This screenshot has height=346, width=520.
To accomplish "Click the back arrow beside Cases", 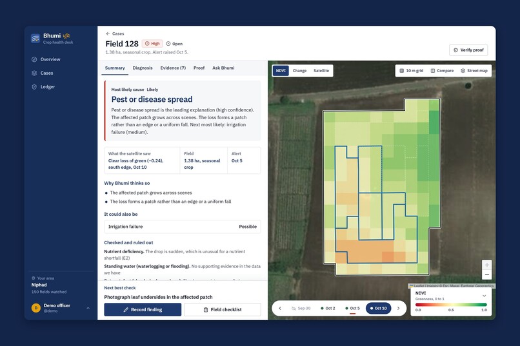I will pos(108,34).
